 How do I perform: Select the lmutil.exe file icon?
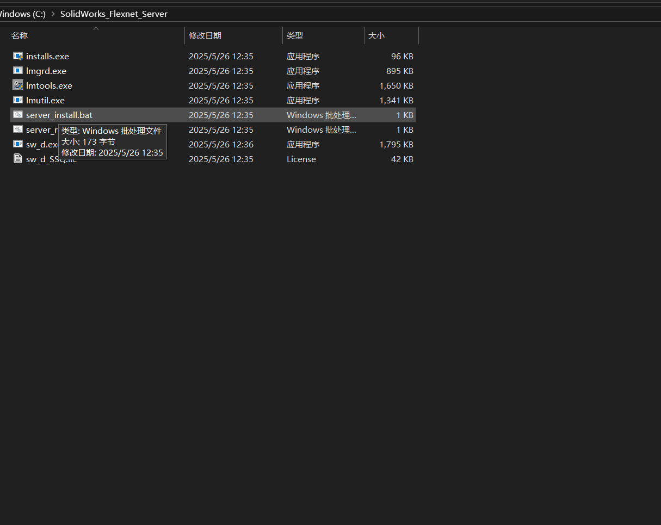coord(18,100)
